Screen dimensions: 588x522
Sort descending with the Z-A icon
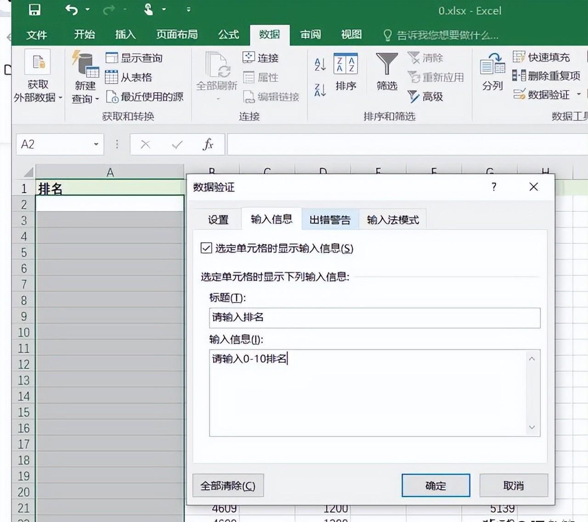[320, 90]
